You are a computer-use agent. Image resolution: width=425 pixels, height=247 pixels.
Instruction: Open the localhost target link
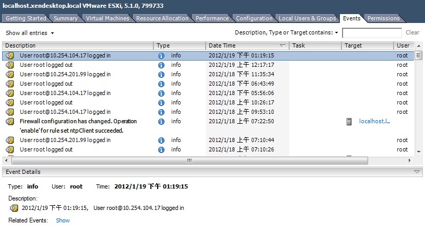tap(374, 121)
